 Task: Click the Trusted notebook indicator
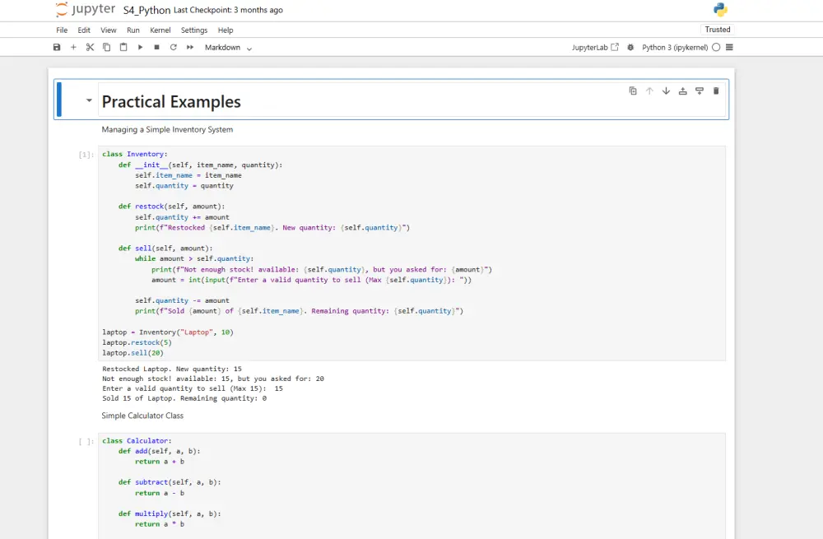(718, 30)
